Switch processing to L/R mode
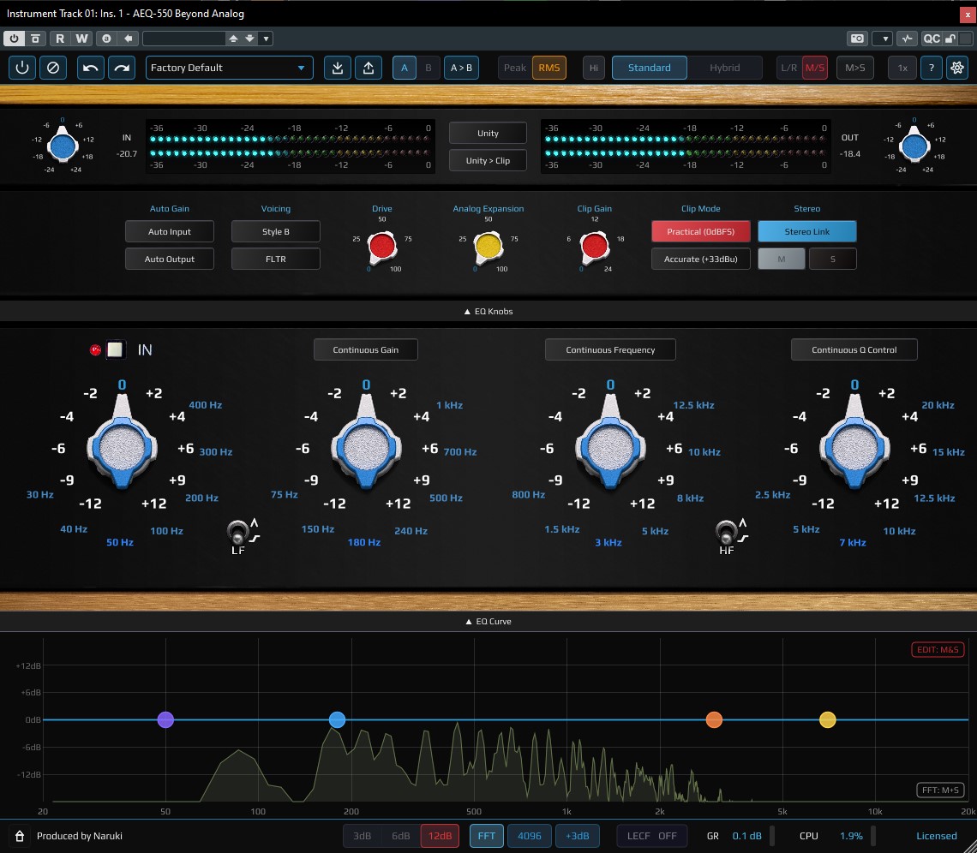Image resolution: width=977 pixels, height=853 pixels. point(788,68)
